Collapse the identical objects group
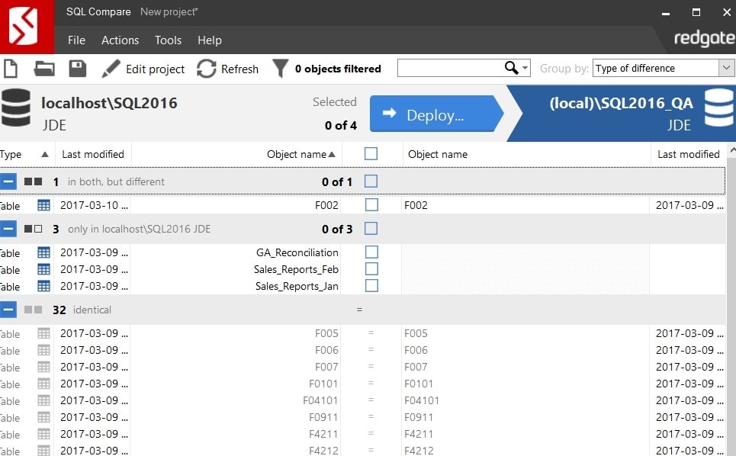Screen dimensions: 736x456 pos(8,310)
